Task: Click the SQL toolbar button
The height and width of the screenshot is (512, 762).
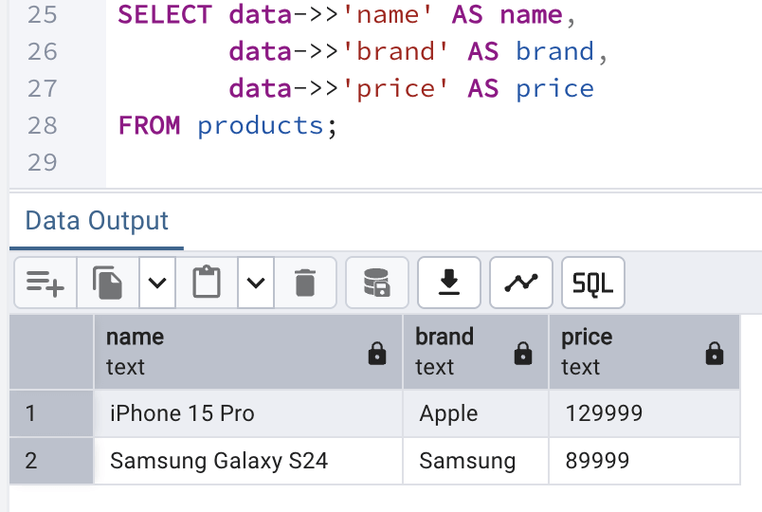Action: (593, 283)
